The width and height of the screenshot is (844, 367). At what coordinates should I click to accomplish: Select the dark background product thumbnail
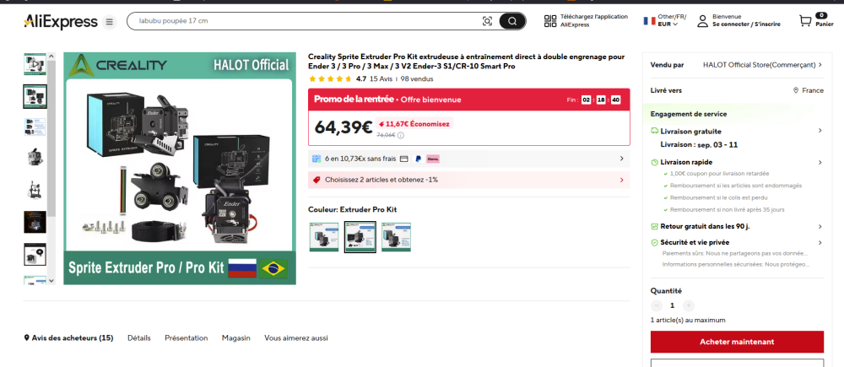[x=35, y=222]
